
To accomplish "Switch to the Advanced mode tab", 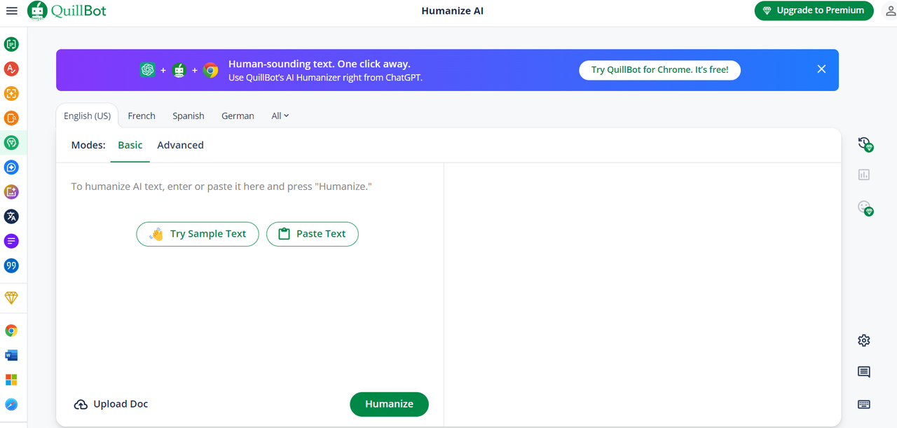I will pyautogui.click(x=180, y=145).
